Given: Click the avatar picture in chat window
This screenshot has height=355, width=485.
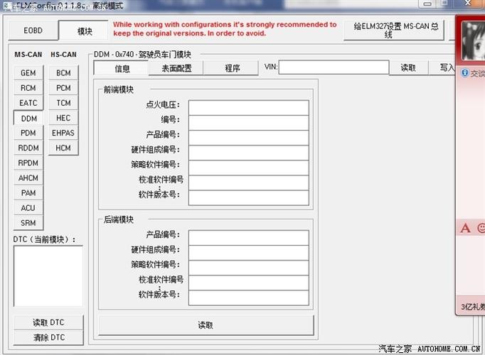Looking at the screenshot, I should (x=473, y=40).
